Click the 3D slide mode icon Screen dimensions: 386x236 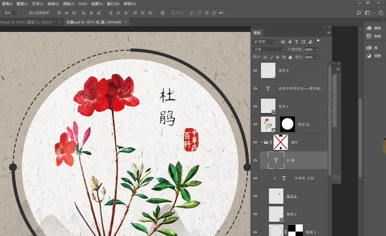(x=214, y=13)
